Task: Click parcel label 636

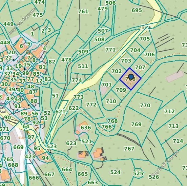Action: click(86, 128)
